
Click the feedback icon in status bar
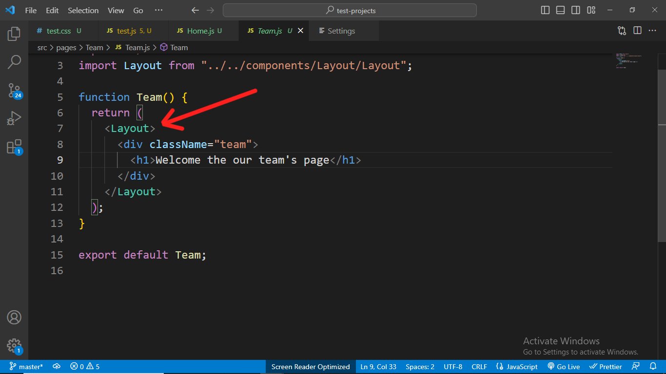(636, 367)
